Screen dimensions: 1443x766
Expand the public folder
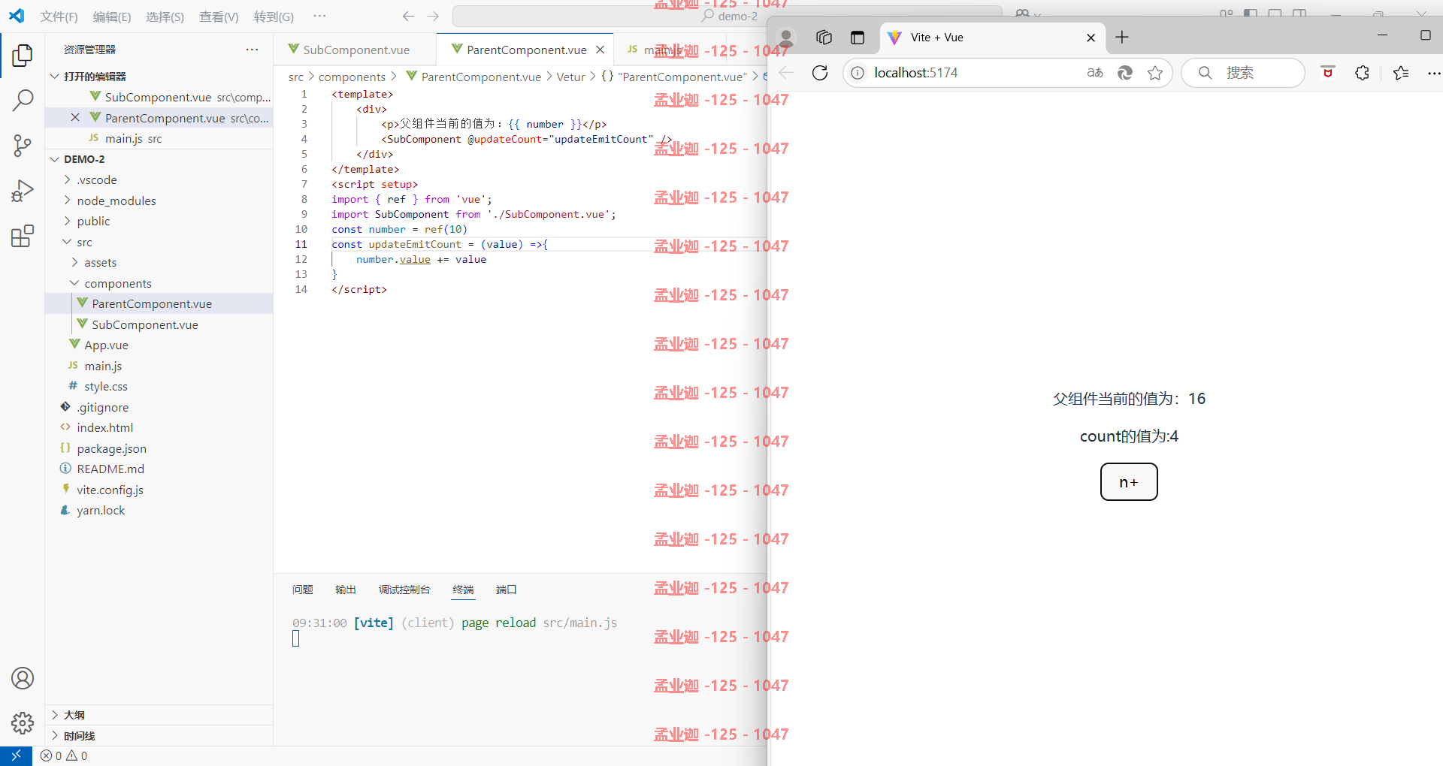(93, 221)
